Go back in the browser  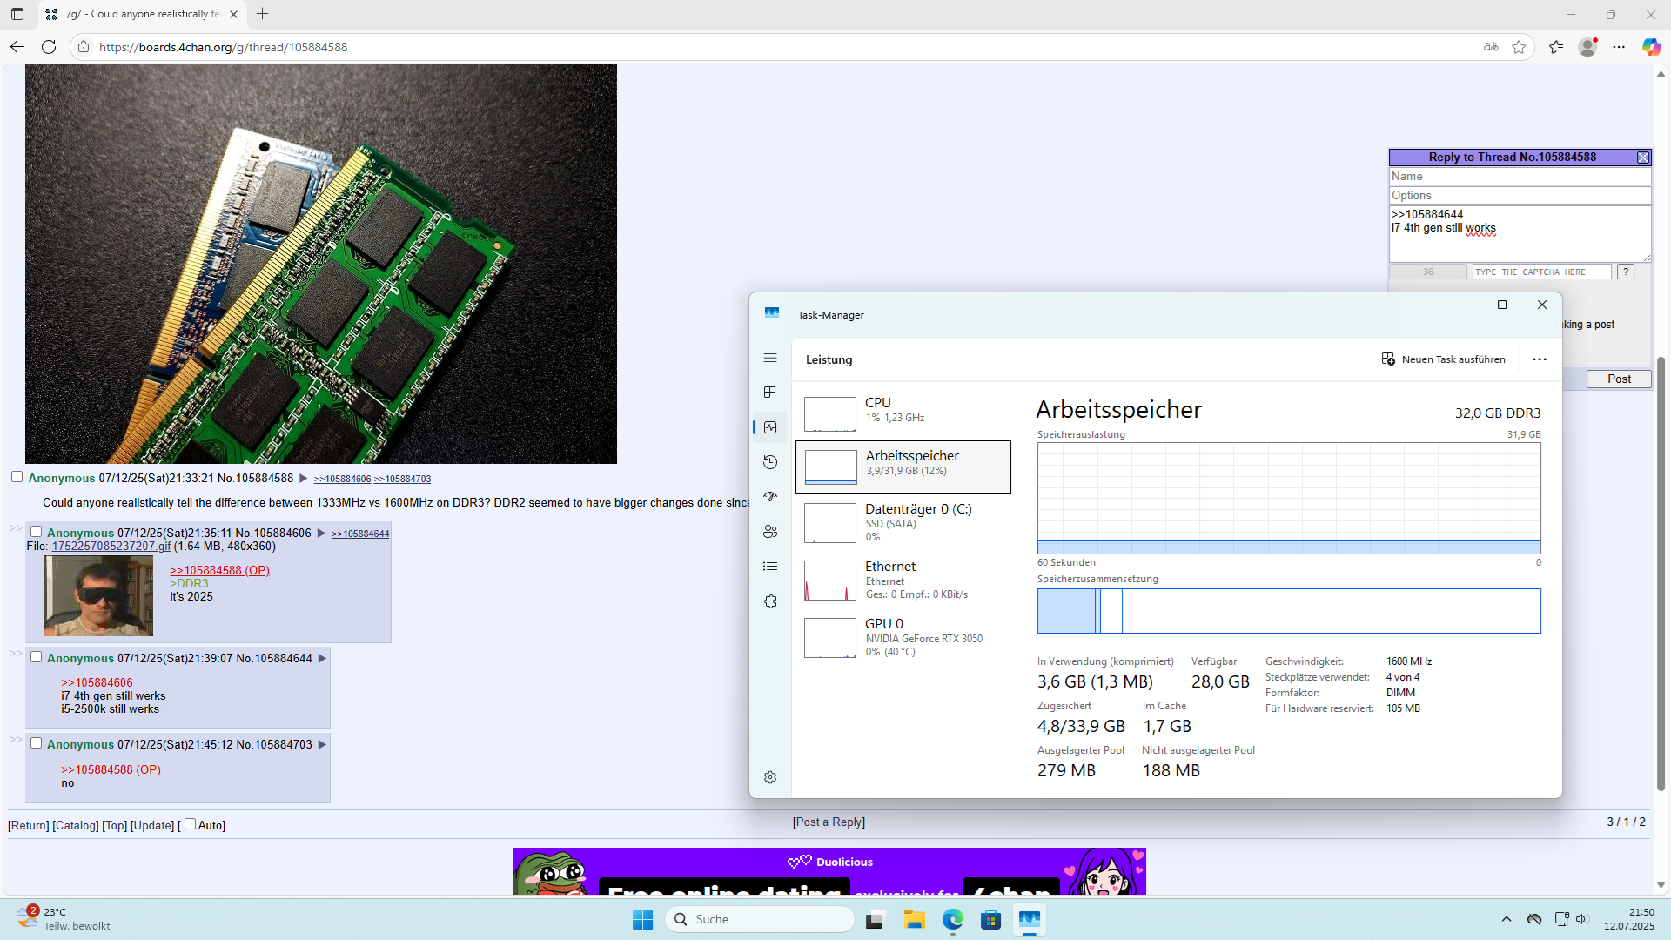pyautogui.click(x=17, y=47)
